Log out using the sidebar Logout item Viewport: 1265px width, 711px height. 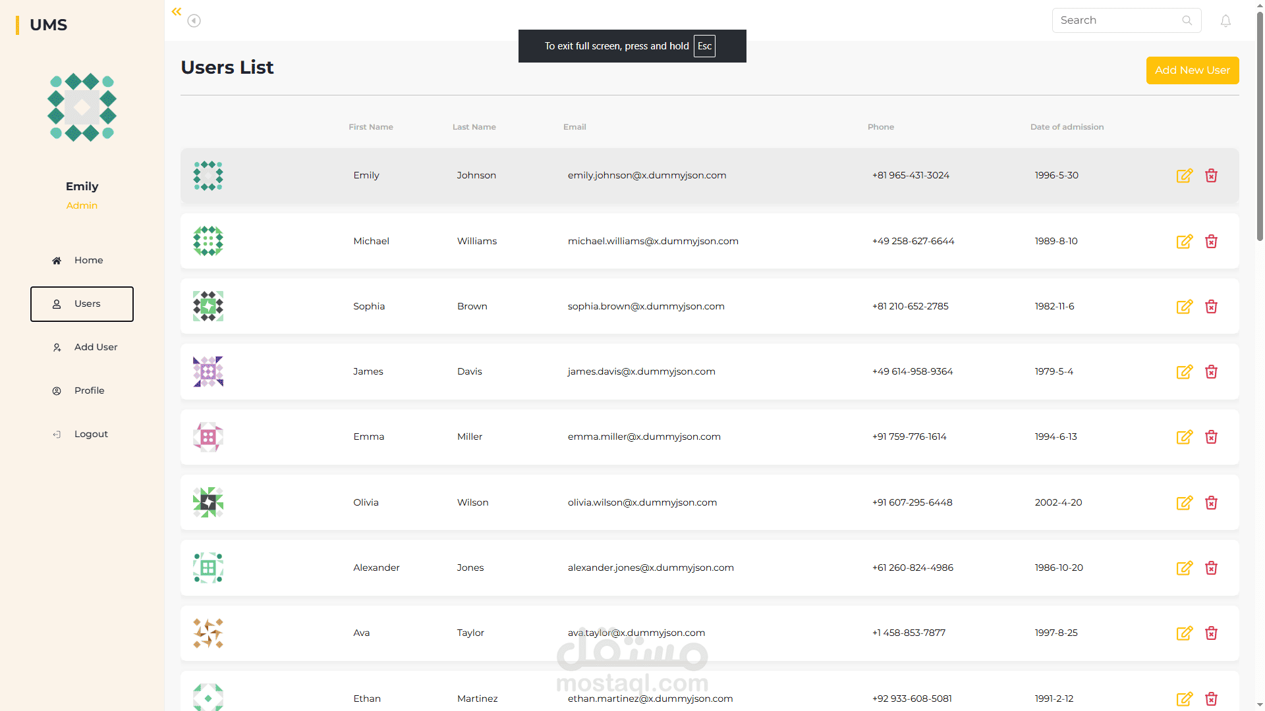coord(82,434)
